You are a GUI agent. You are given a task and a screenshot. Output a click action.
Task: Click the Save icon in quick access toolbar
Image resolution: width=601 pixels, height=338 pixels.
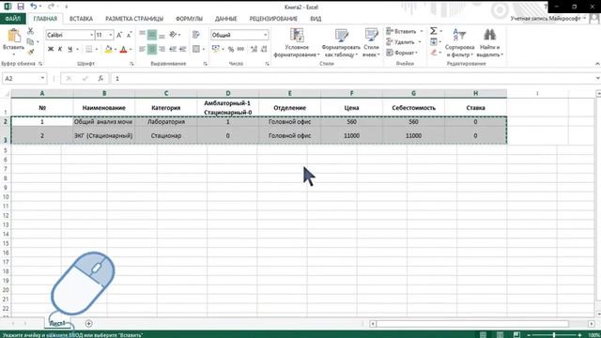click(x=21, y=7)
